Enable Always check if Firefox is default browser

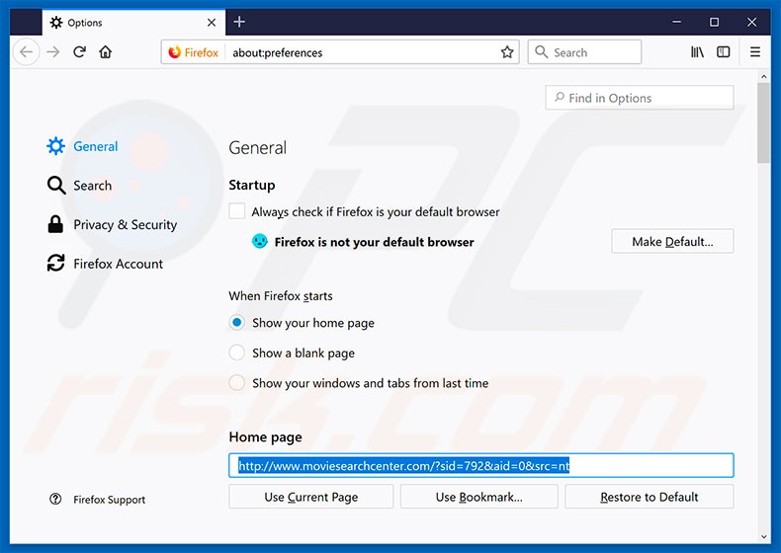(236, 211)
